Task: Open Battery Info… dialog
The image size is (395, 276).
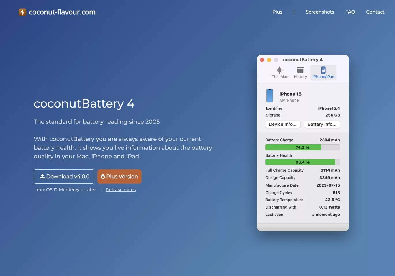Action: click(322, 124)
